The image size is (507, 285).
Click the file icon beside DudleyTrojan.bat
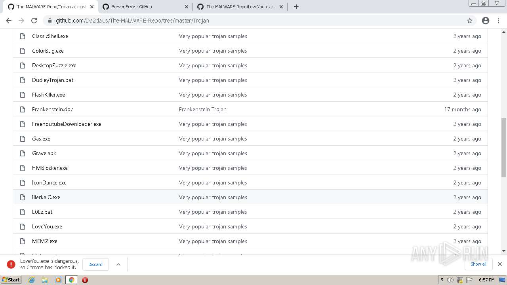click(23, 80)
